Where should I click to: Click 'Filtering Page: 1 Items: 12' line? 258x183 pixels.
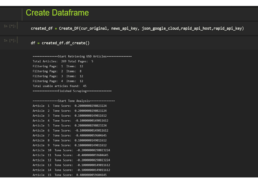pyautogui.click(x=58, y=66)
